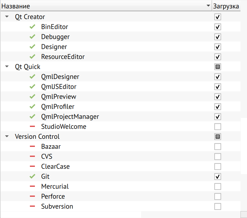Select the Qt Creator group row
This screenshot has height=218, width=247.
coord(121,17)
